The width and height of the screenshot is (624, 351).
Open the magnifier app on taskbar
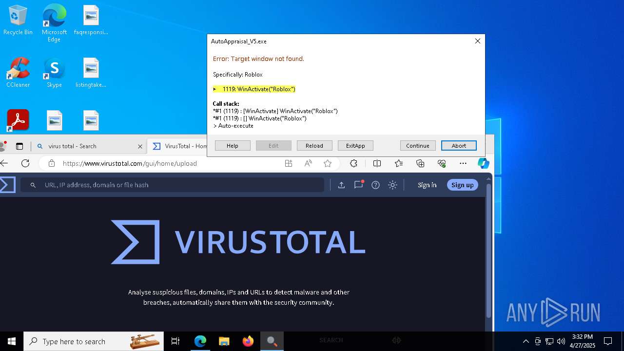[x=272, y=341]
